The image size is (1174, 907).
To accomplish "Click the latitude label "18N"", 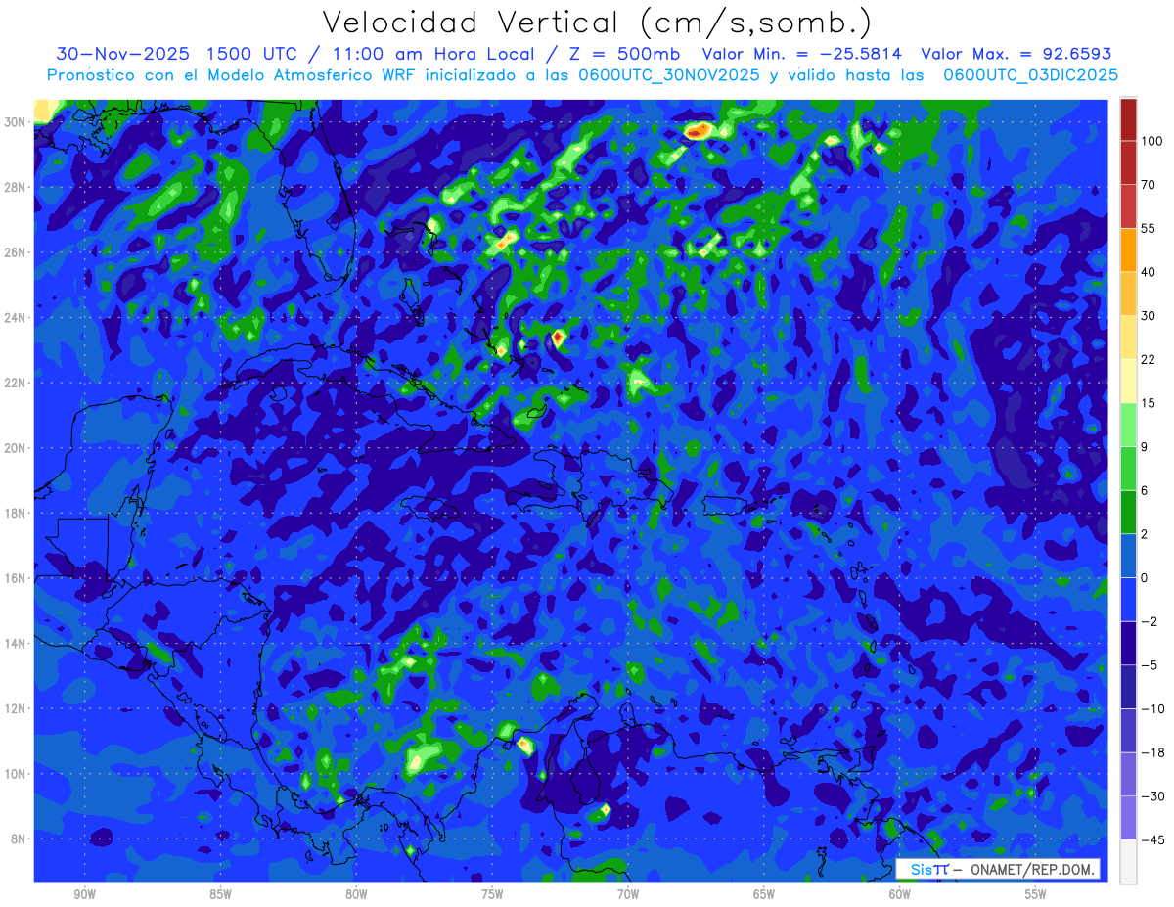I will pyautogui.click(x=15, y=513).
